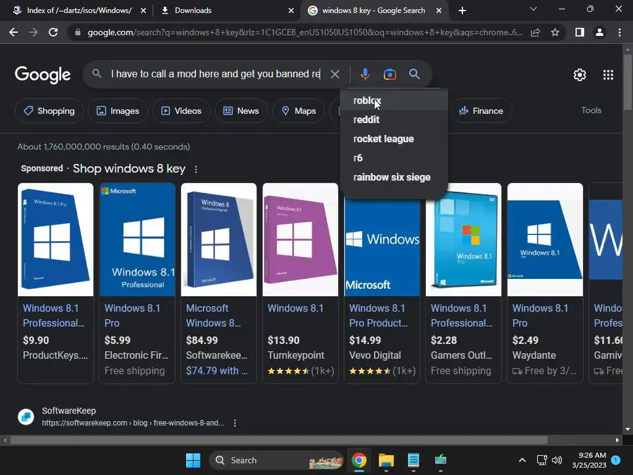Choose rainbow six siege suggestion
Image resolution: width=633 pixels, height=475 pixels.
pos(394,178)
